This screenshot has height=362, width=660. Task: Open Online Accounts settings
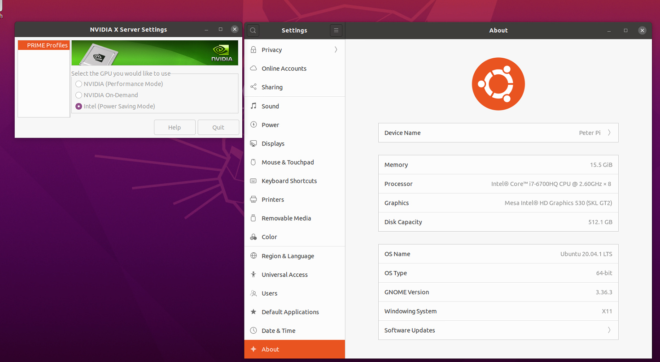coord(295,69)
